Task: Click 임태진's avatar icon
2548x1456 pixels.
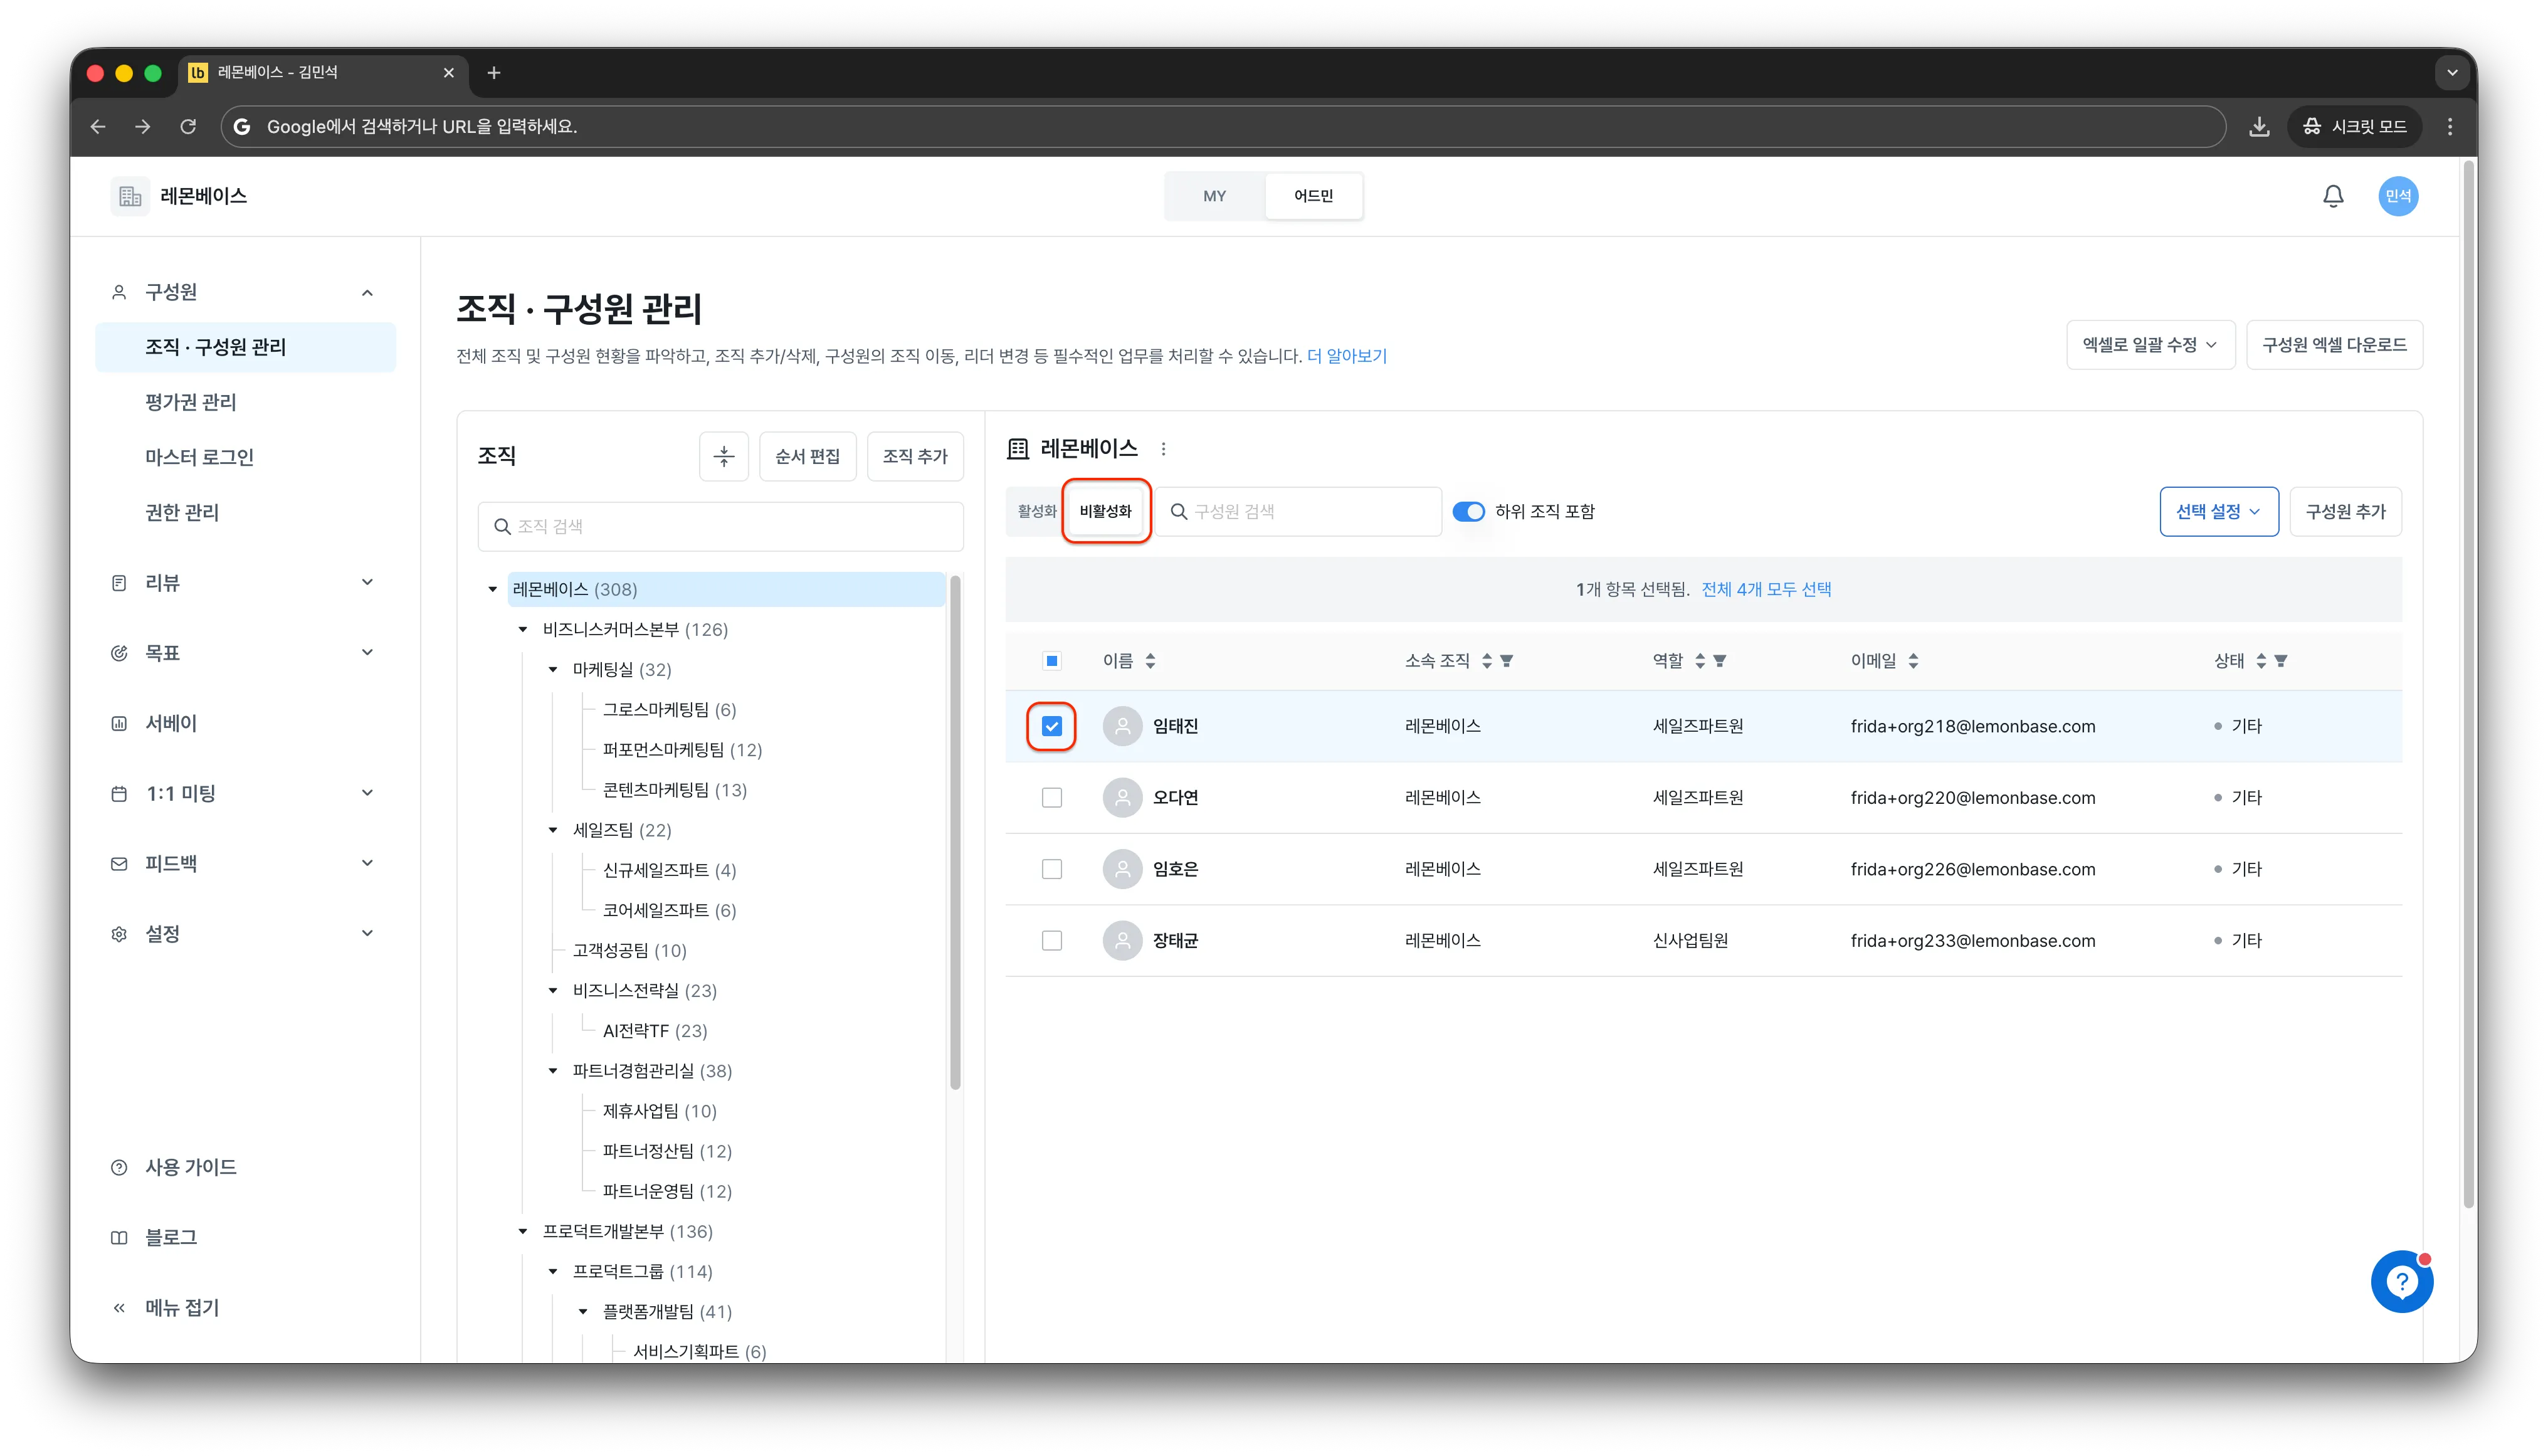Action: (x=1122, y=726)
